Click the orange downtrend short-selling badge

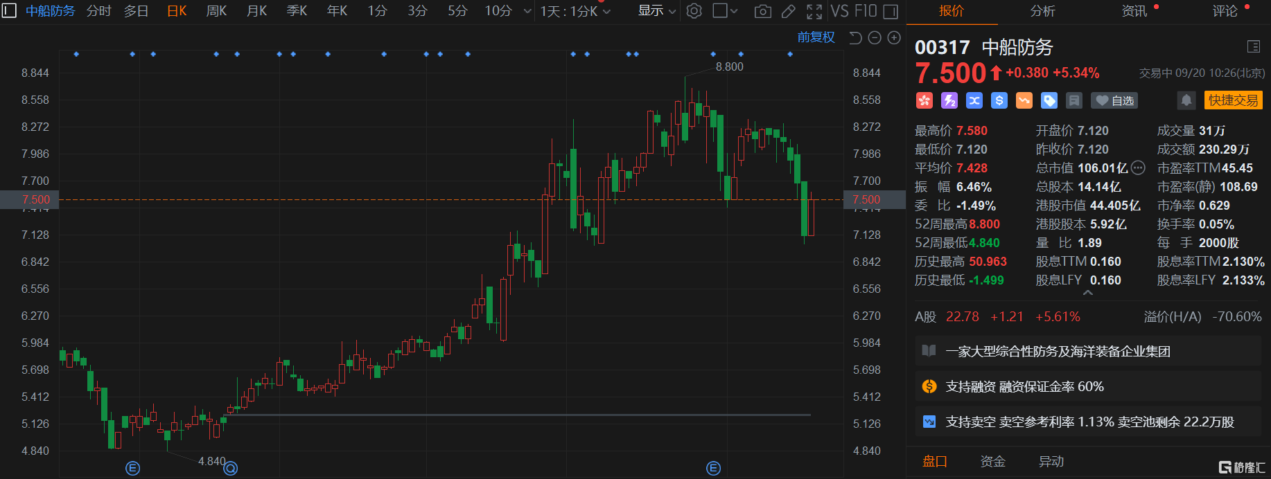coord(1024,100)
